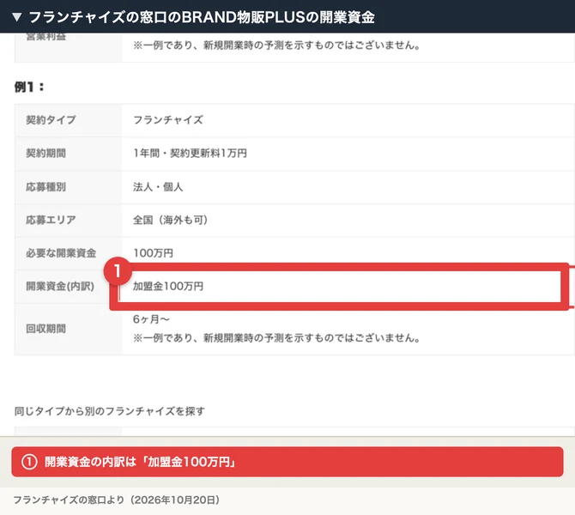575x515 pixels.
Task: Click the disclaimer note under 6ヶ月〜
Action: pos(276,337)
